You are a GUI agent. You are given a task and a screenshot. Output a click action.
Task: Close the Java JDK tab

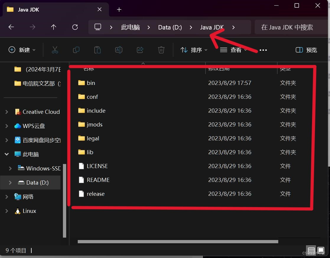100,9
